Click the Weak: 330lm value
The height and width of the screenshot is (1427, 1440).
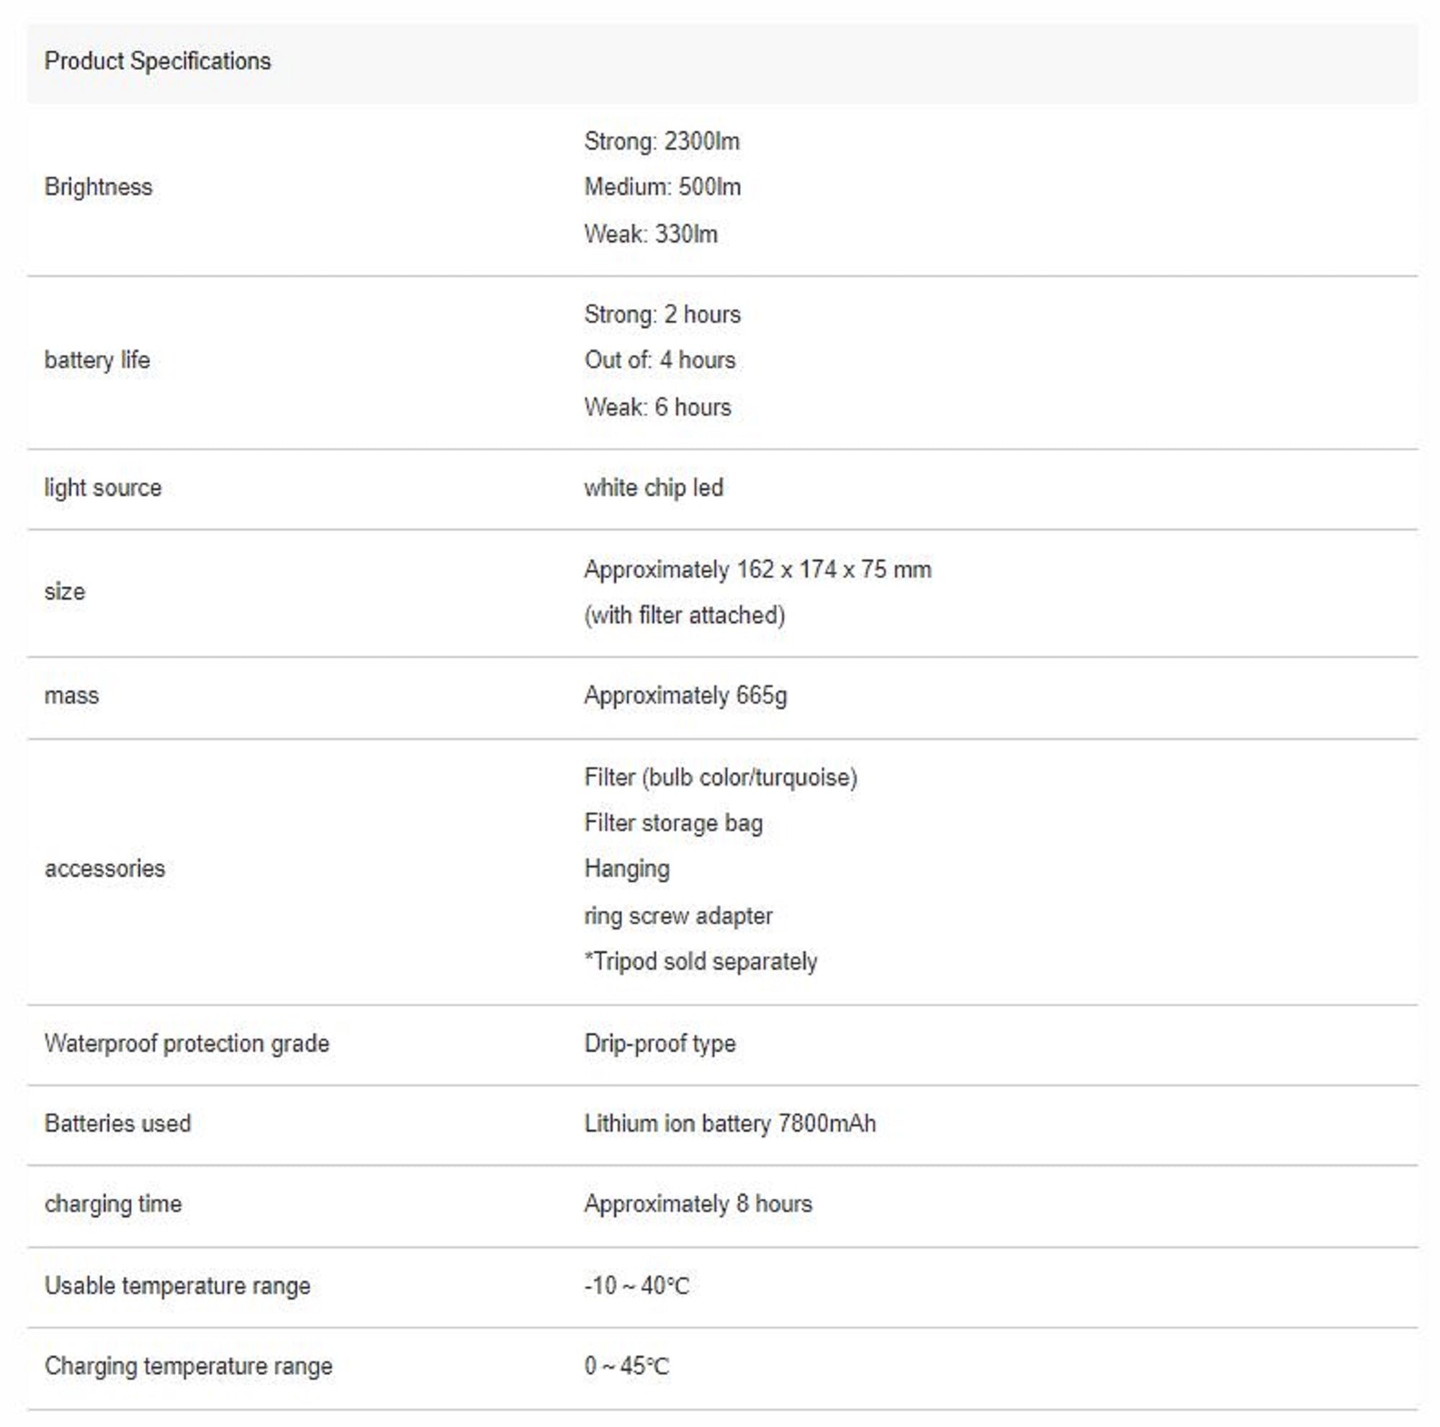click(x=650, y=234)
